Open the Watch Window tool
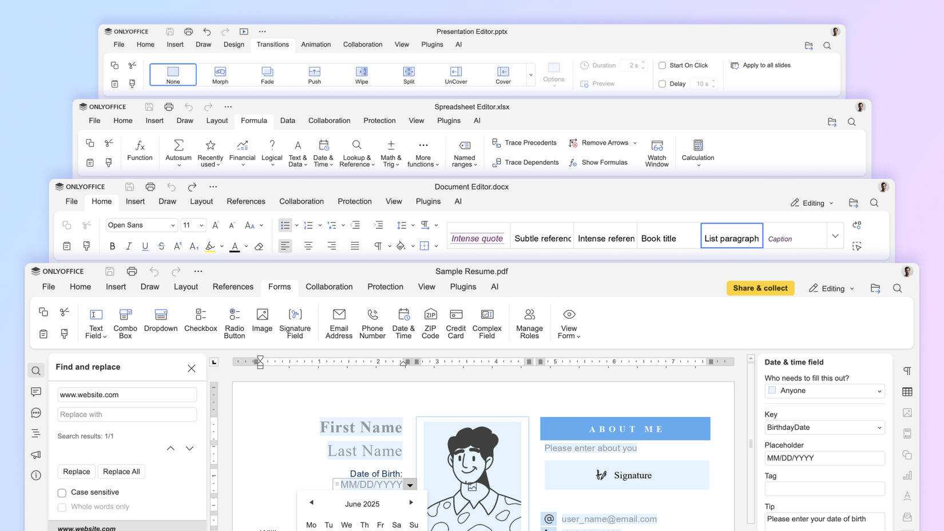This screenshot has width=944, height=531. pos(657,152)
